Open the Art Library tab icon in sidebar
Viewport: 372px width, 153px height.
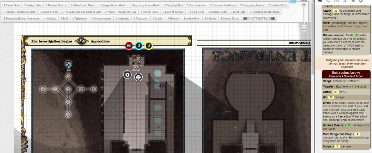(x=328, y=1)
